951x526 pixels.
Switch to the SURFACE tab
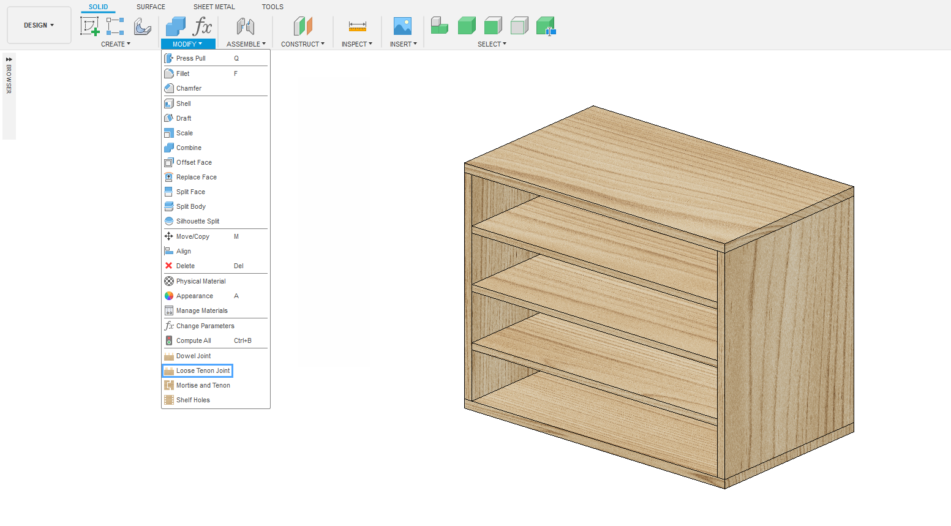(151, 7)
